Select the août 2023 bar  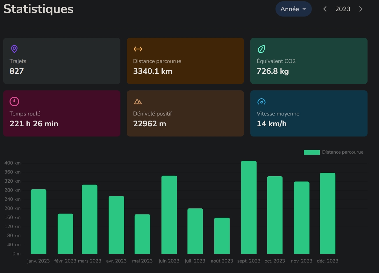222,235
